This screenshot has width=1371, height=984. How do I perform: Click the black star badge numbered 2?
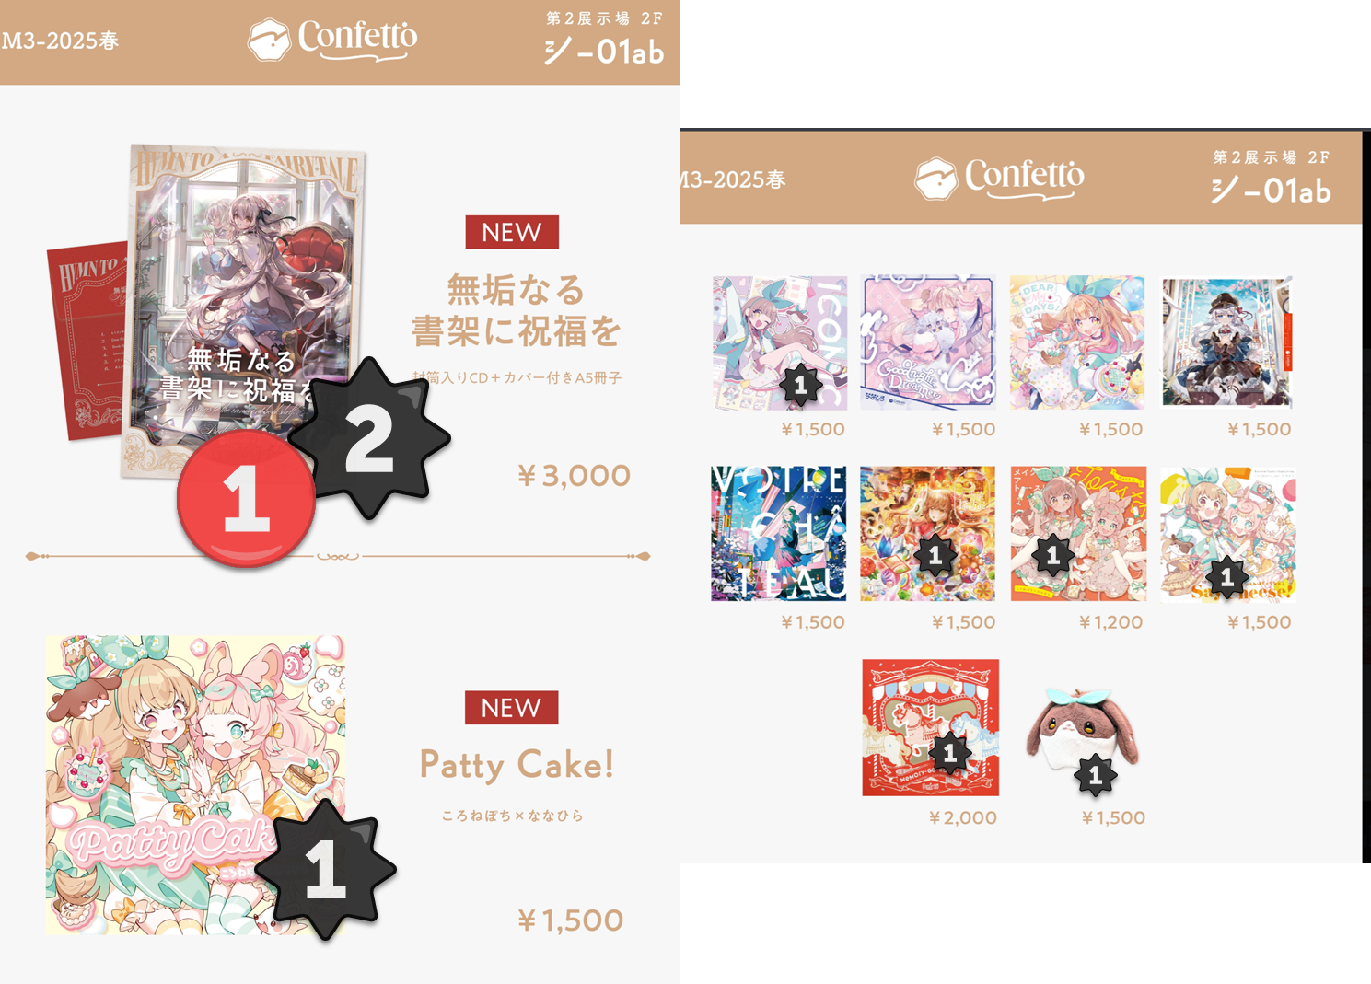(x=369, y=438)
